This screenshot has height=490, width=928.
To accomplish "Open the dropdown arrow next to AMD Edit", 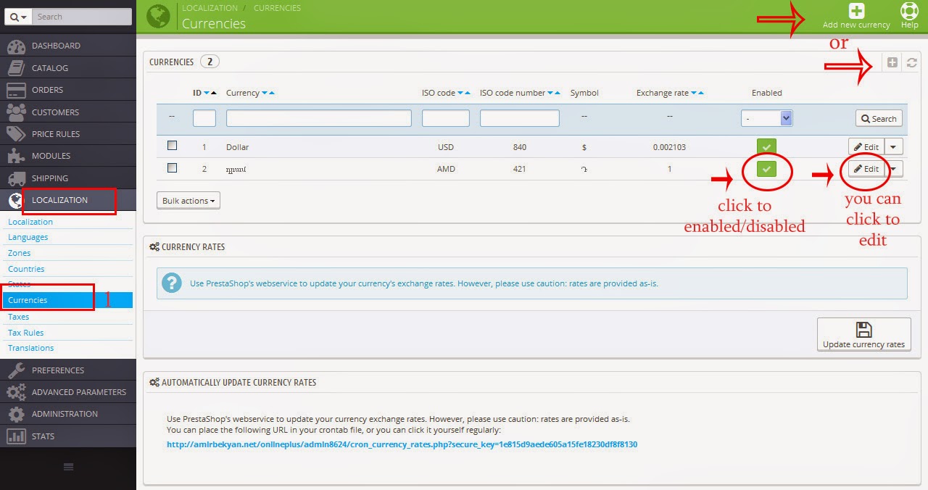I will pyautogui.click(x=893, y=169).
